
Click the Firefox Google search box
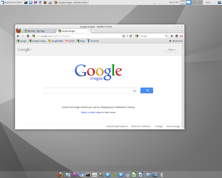[152, 36]
